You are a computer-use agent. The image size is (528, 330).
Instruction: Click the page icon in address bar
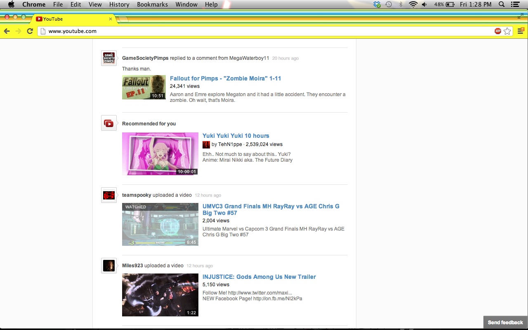tap(43, 31)
